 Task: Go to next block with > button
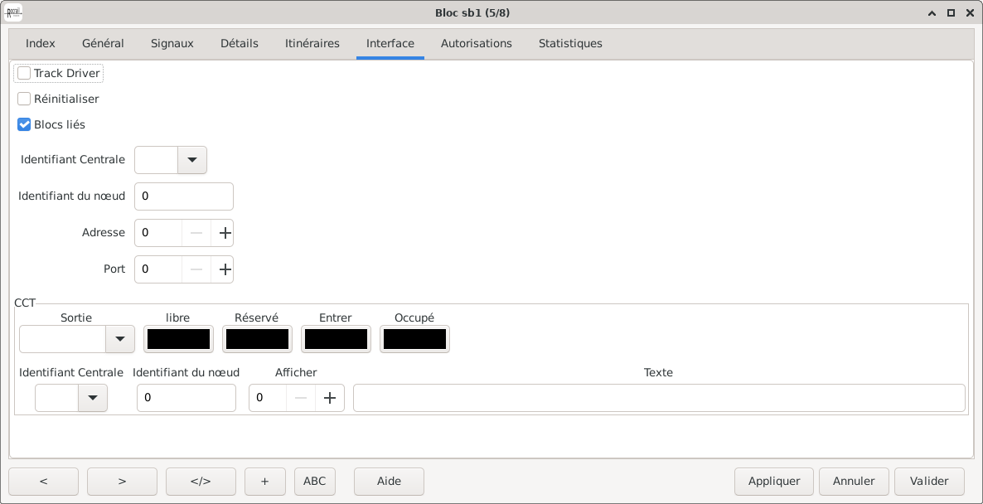click(122, 481)
